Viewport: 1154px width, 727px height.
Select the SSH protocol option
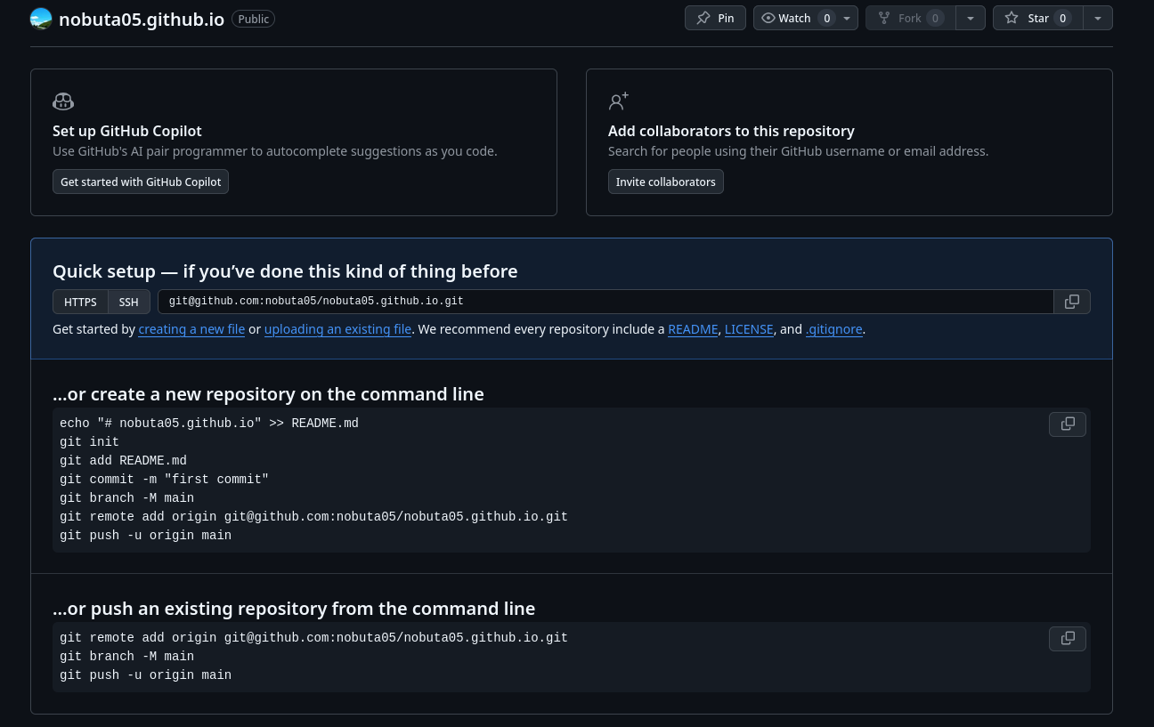click(x=128, y=302)
